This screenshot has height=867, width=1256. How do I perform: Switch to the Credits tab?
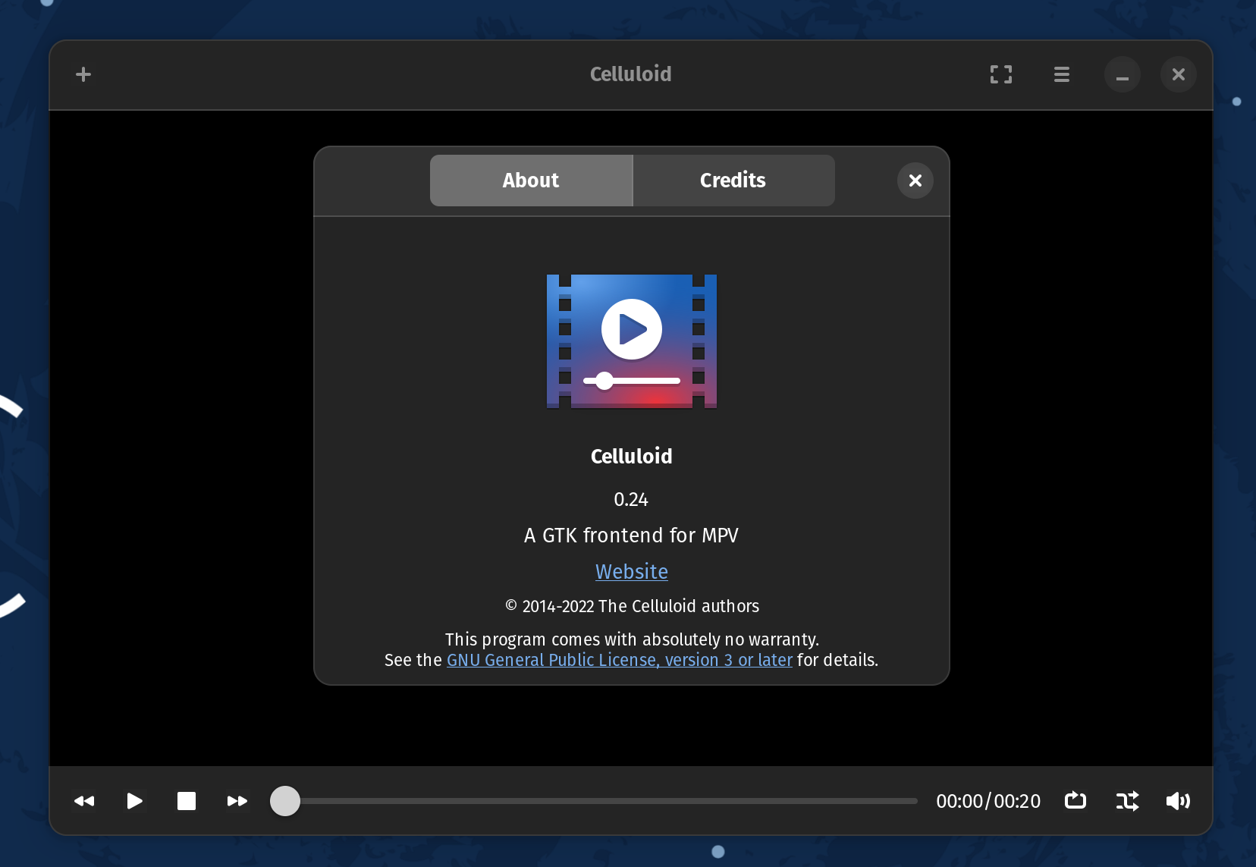click(733, 181)
